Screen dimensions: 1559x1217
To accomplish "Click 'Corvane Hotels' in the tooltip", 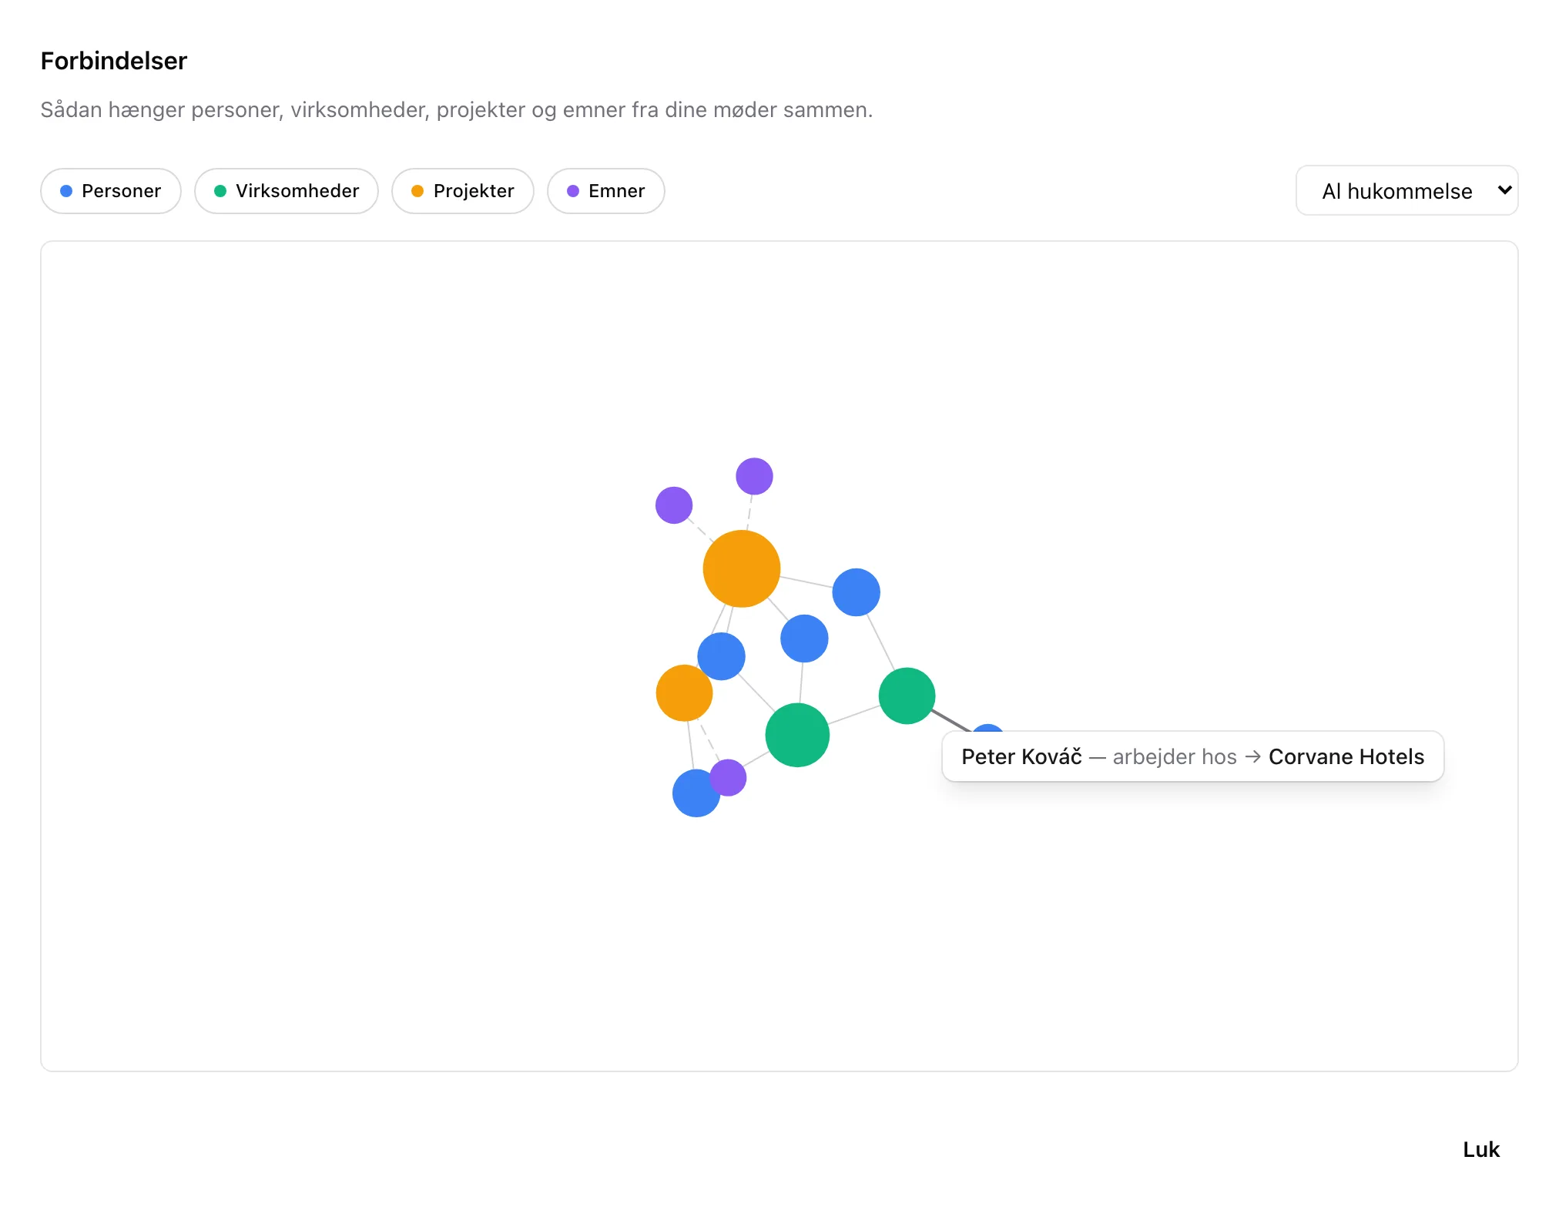I will 1346,756.
